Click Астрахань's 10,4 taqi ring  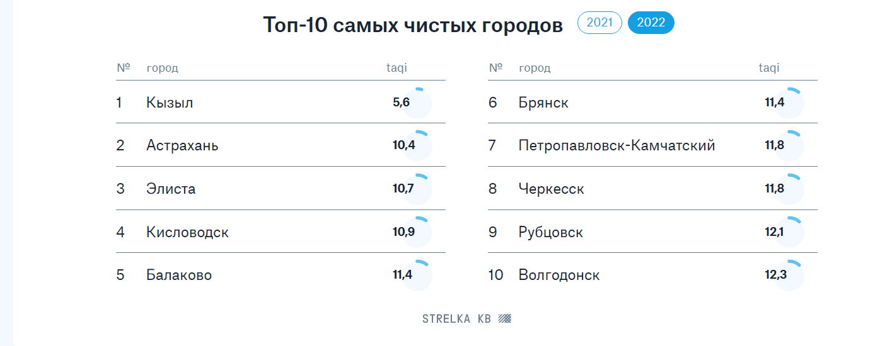pyautogui.click(x=417, y=146)
